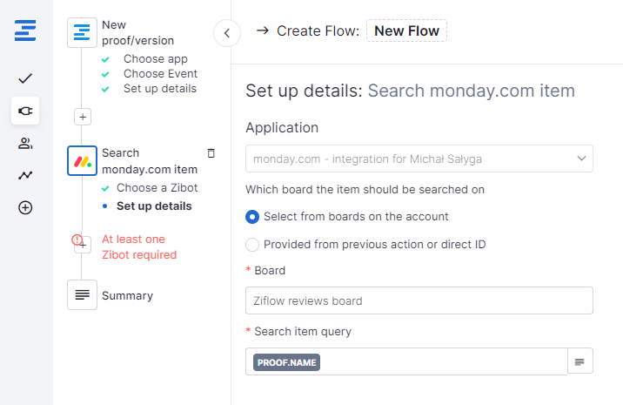Viewport: 623px width, 405px height.
Task: Collapse the flow steps side panel
Action: [x=226, y=33]
